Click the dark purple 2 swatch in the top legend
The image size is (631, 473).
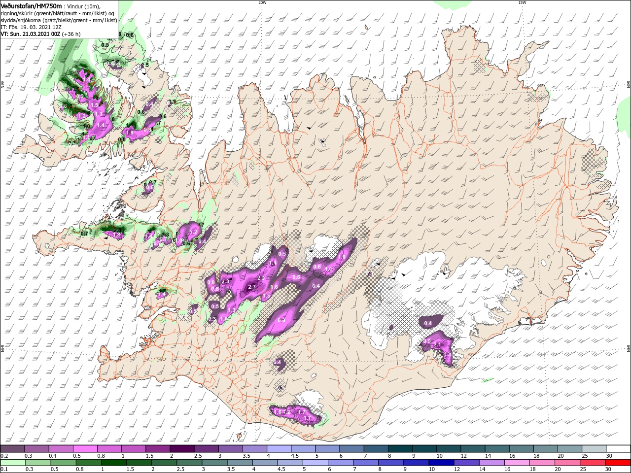[x=181, y=449]
